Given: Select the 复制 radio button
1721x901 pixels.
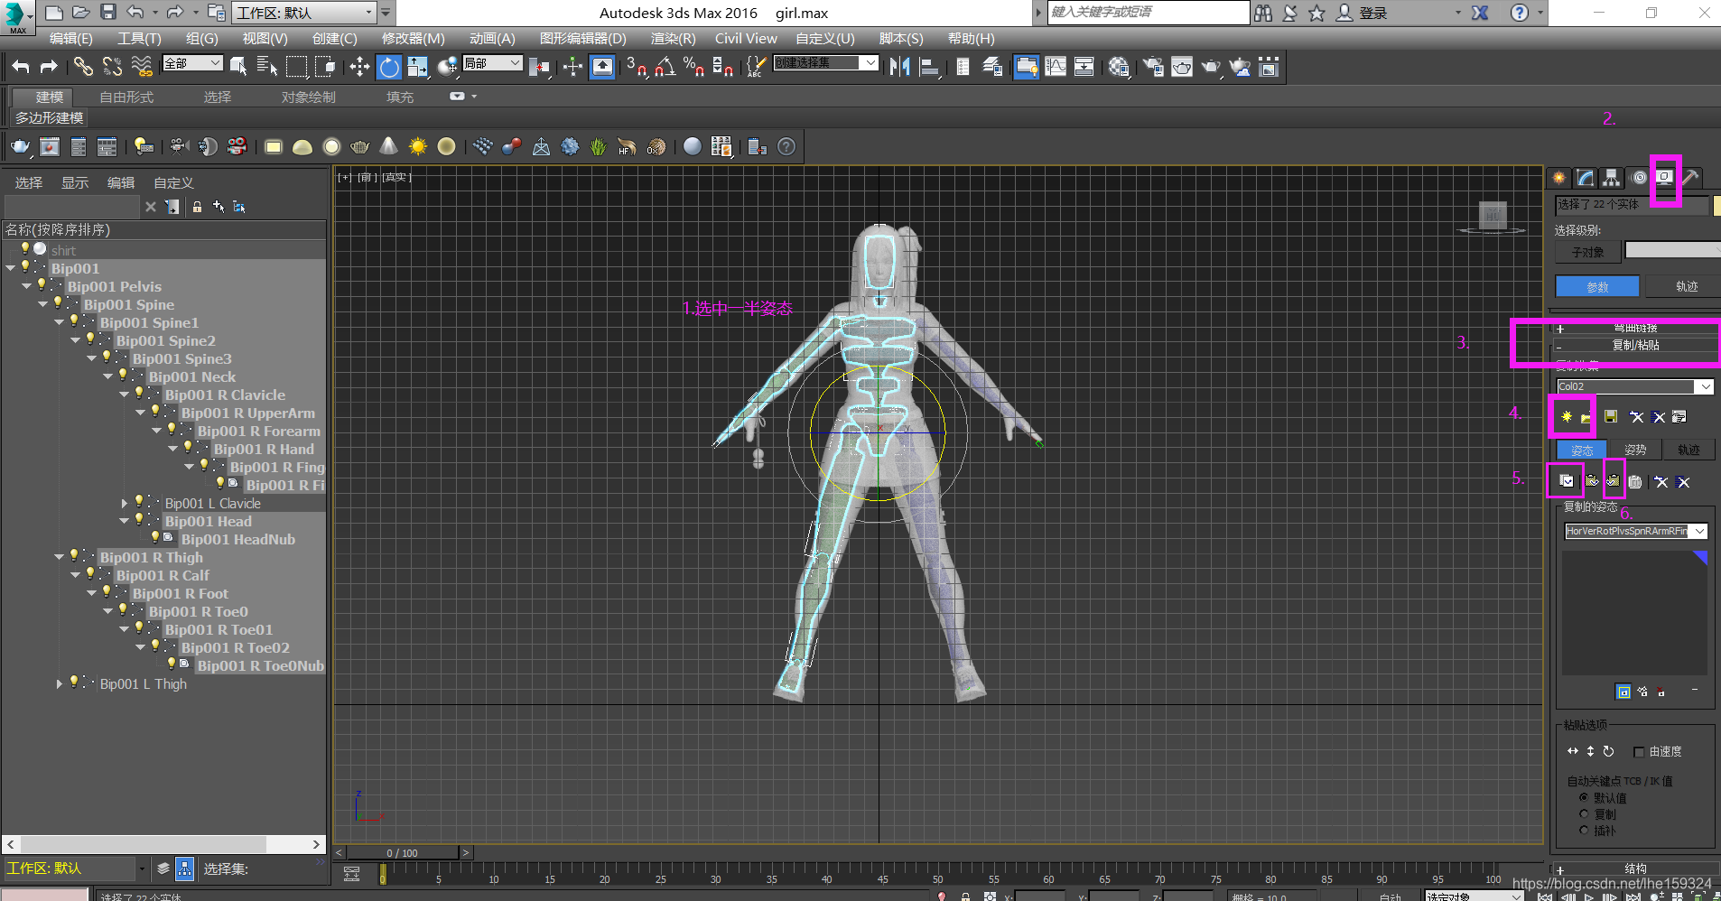Looking at the screenshot, I should point(1584,814).
